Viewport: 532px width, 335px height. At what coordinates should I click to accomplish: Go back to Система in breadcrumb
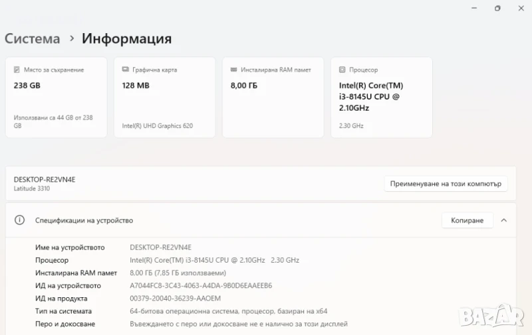click(x=32, y=38)
